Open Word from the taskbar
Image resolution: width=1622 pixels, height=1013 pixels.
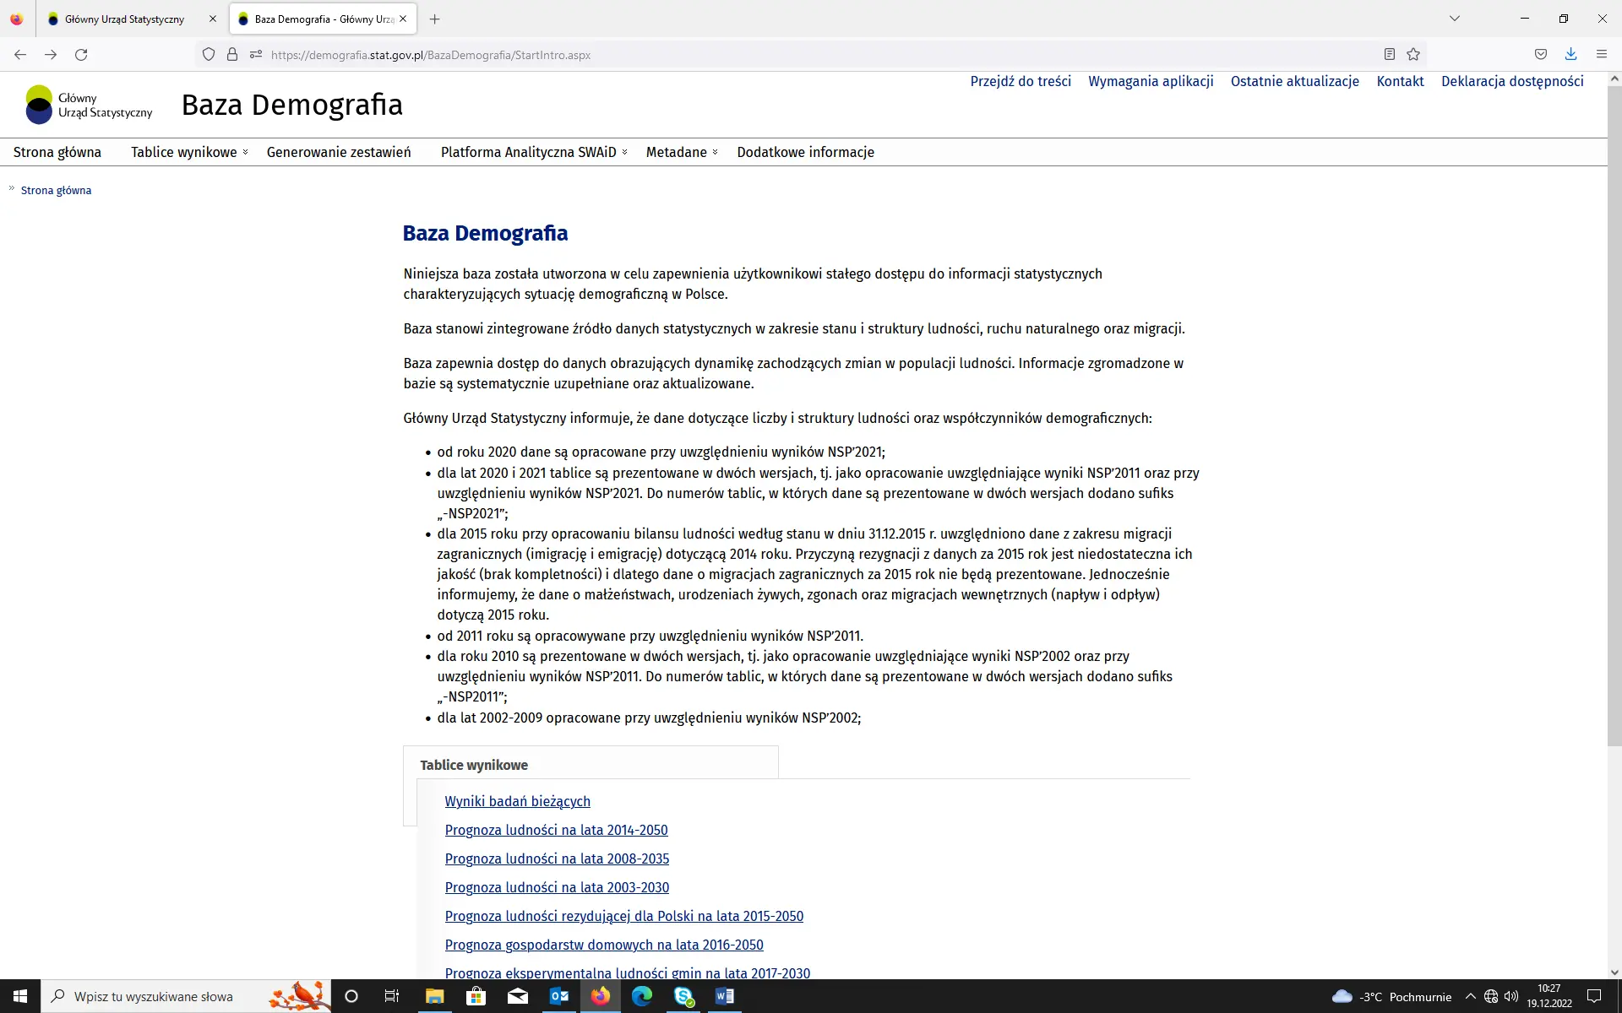point(725,996)
